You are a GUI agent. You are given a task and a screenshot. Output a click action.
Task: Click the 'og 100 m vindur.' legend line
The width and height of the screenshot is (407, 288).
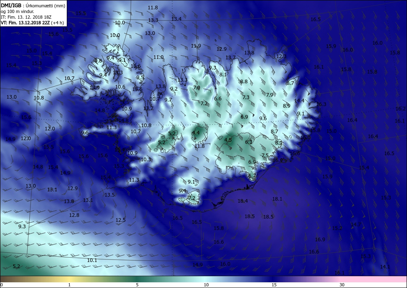(x=18, y=11)
